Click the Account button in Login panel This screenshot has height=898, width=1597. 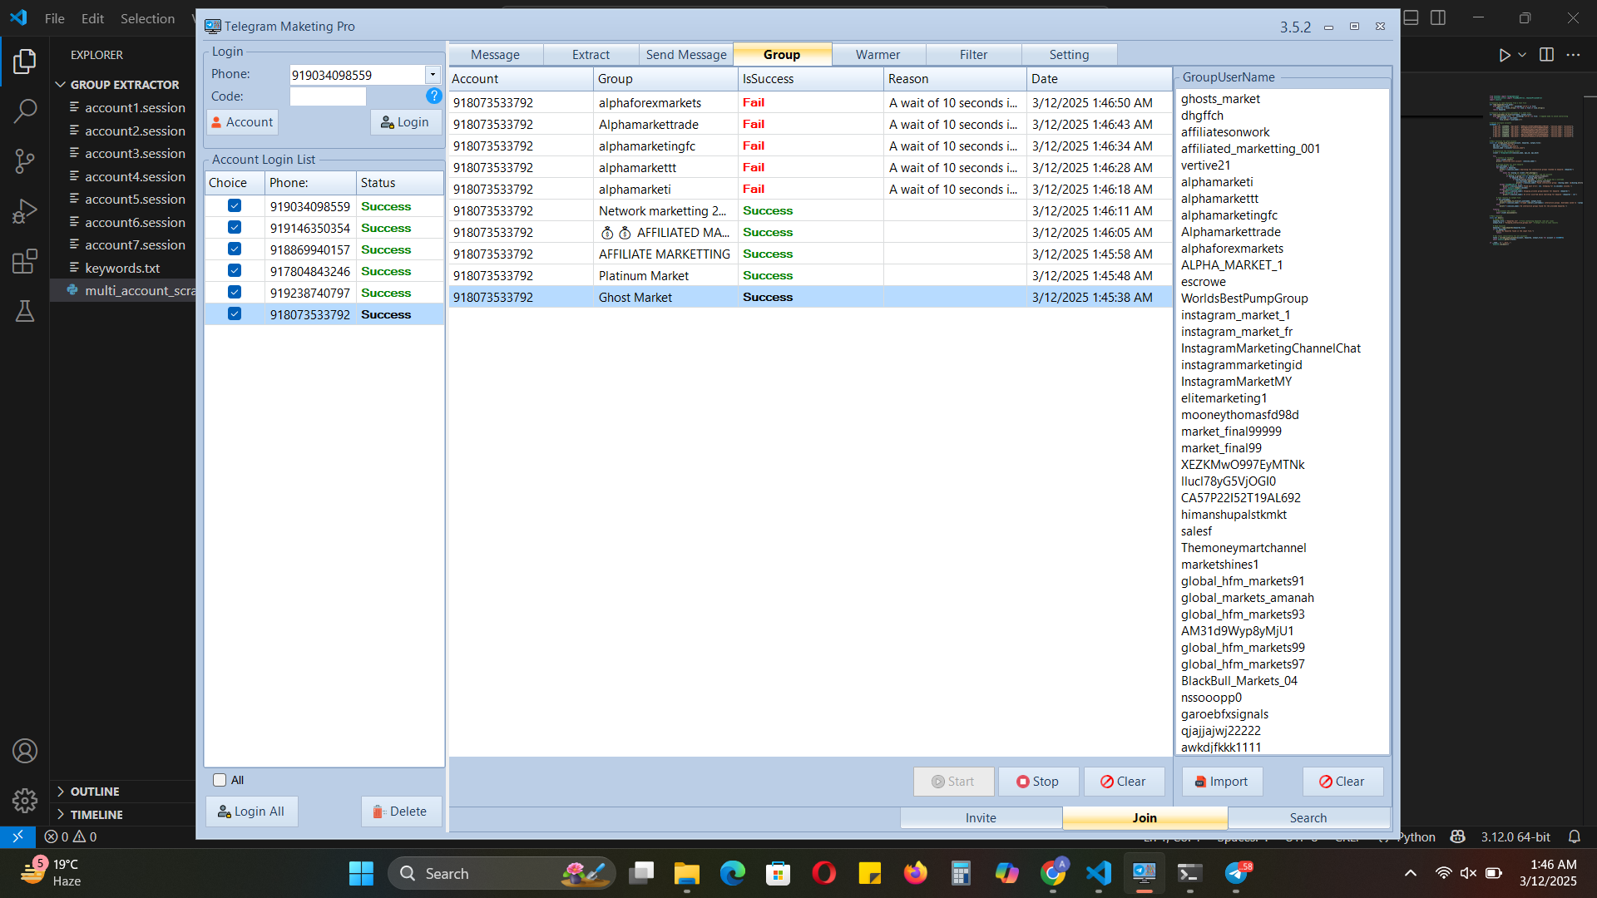coord(242,122)
